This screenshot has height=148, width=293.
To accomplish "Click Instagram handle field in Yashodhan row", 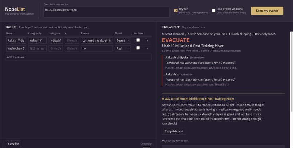I will click(x=56, y=48).
